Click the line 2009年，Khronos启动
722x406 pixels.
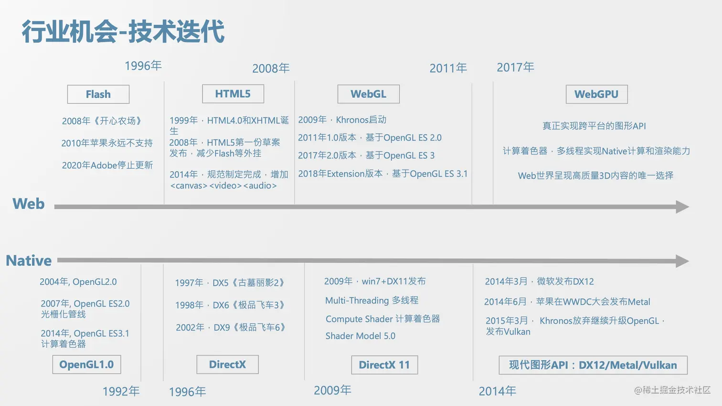coord(343,120)
